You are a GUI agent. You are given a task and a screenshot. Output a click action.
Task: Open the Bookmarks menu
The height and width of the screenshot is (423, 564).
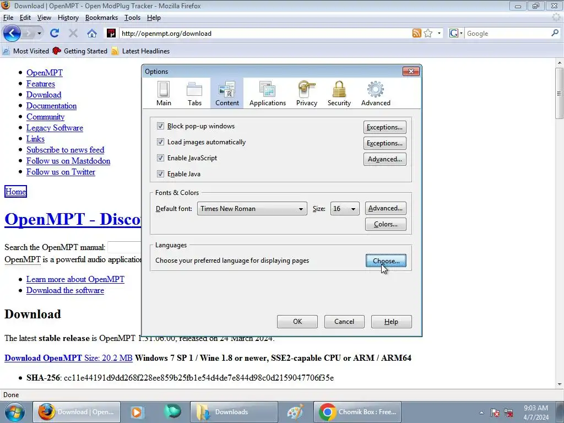101,18
